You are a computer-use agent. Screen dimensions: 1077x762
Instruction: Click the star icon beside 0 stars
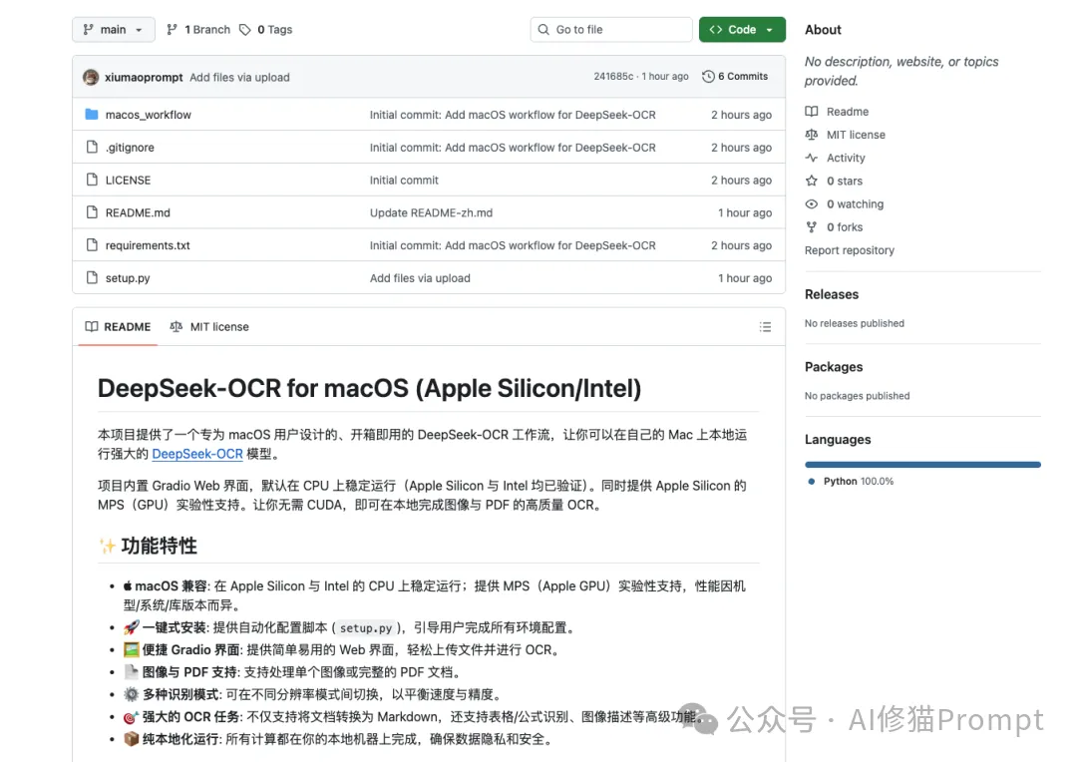tap(812, 181)
